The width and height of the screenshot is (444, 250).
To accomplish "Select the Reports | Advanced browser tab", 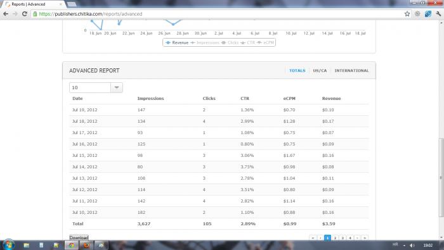I will pyautogui.click(x=34, y=4).
